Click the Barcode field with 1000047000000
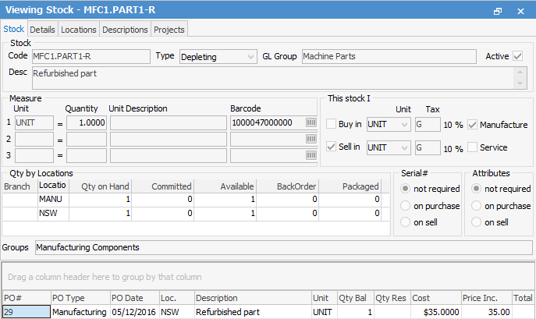 [x=266, y=122]
